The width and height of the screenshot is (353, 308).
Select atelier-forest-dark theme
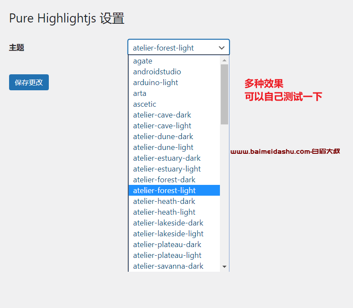pos(174,180)
